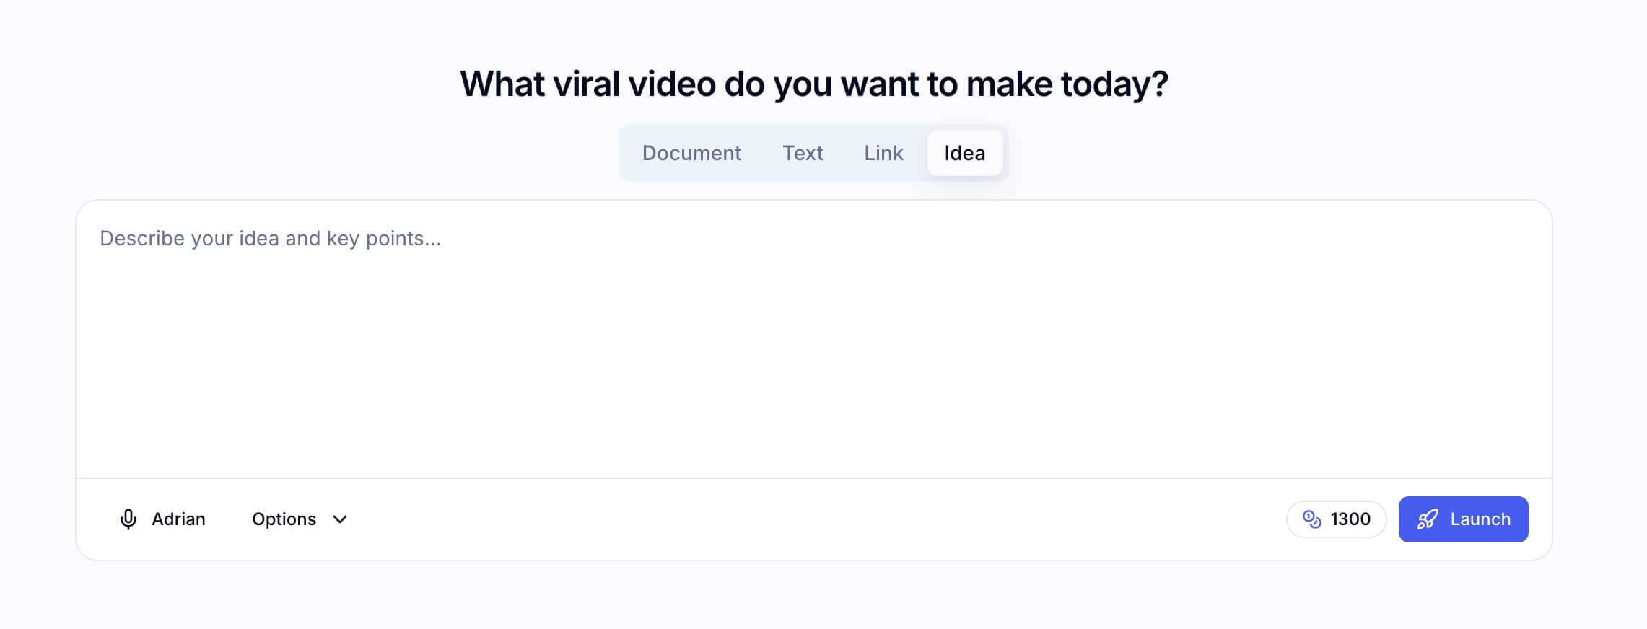1647x629 pixels.
Task: Click the 'Adrian' voice name label
Action: coord(178,519)
